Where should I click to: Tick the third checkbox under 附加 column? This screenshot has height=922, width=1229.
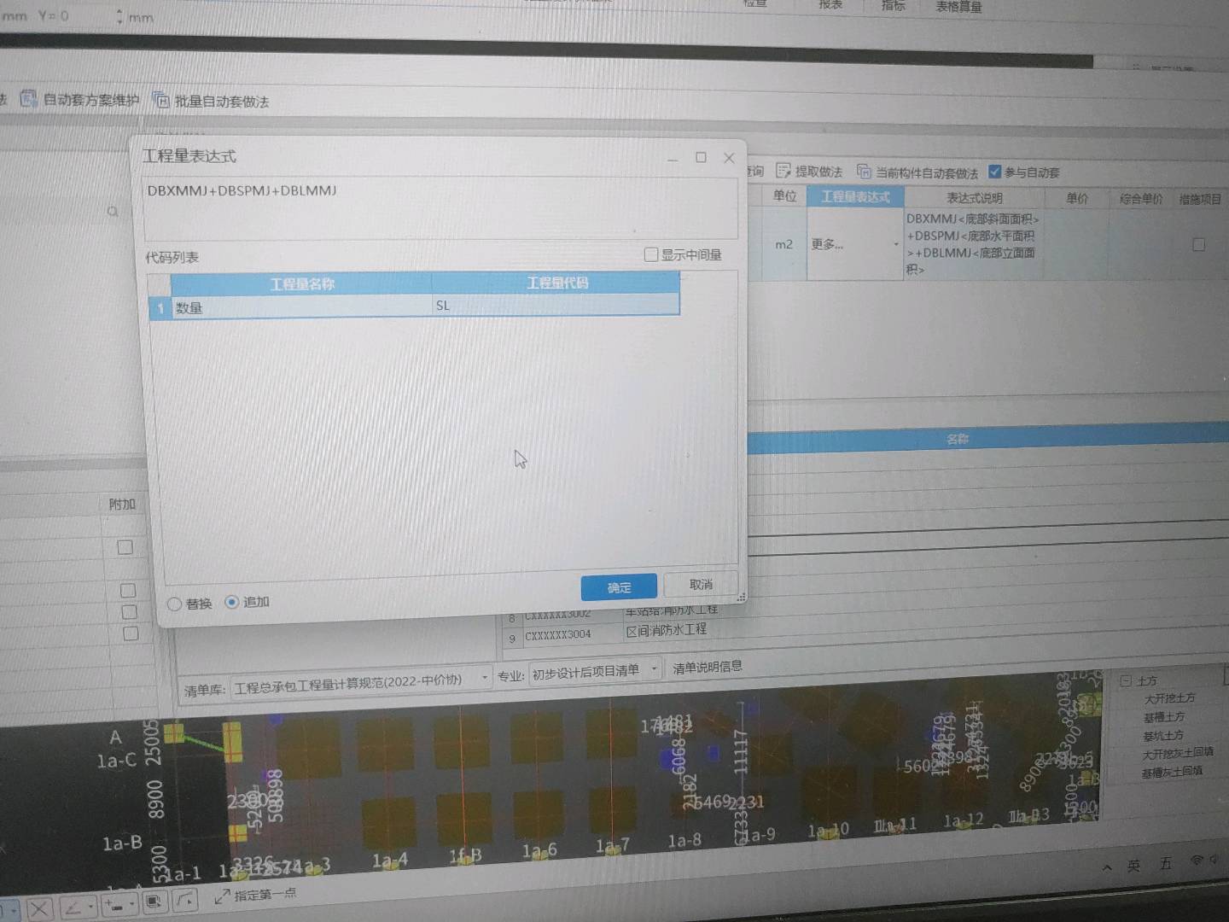point(129,612)
